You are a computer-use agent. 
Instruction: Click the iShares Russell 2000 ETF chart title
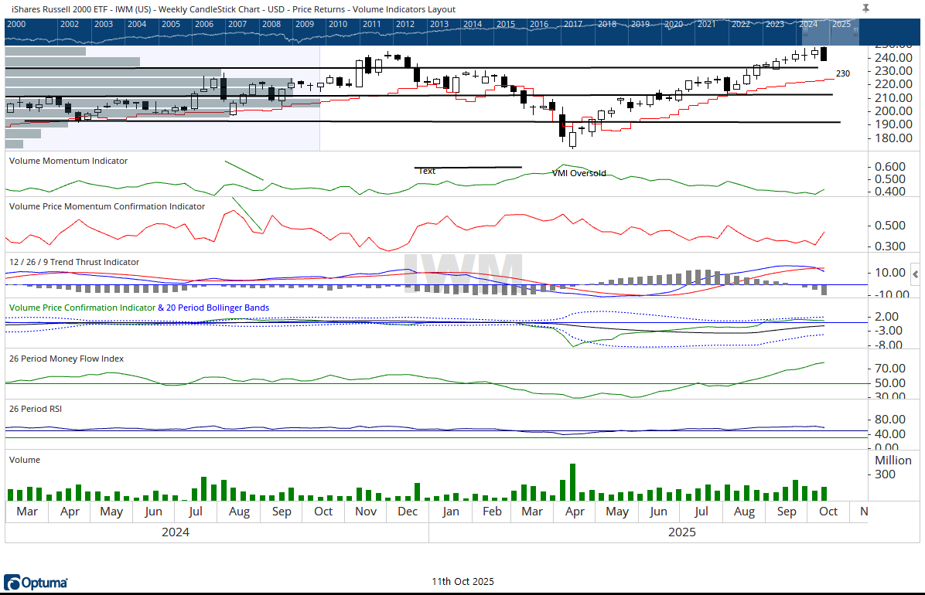click(x=233, y=9)
